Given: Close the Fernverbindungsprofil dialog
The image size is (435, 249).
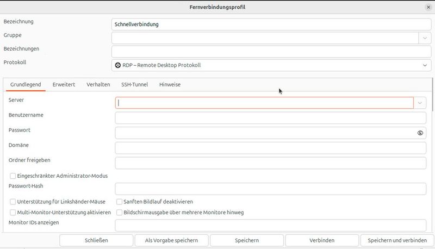Looking at the screenshot, I should tap(428, 7).
